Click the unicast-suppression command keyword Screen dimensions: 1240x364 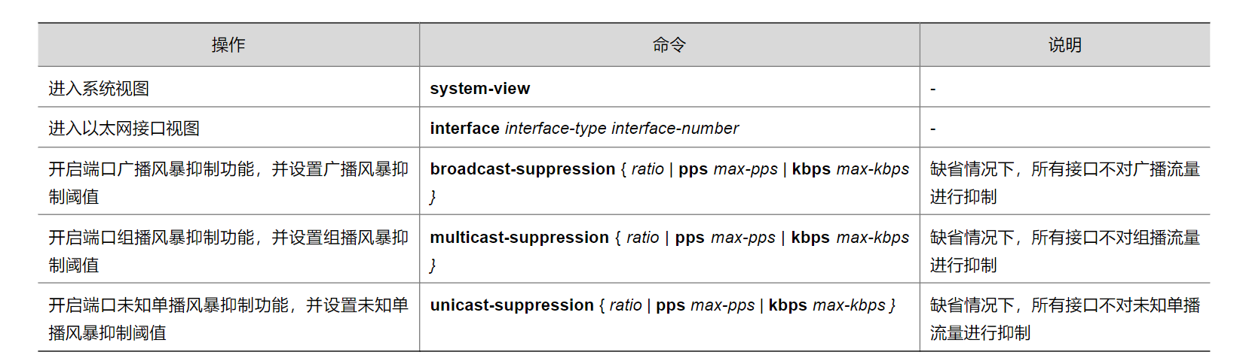[512, 305]
